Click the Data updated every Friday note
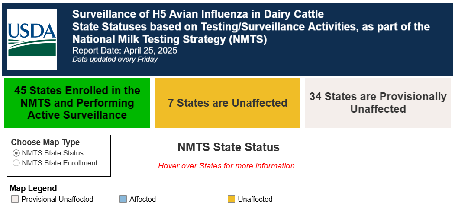Viewport: 455px width, 206px height. (115, 60)
